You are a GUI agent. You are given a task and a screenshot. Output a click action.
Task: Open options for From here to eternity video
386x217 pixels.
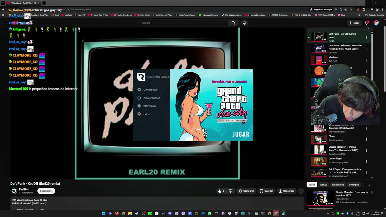pos(372,193)
